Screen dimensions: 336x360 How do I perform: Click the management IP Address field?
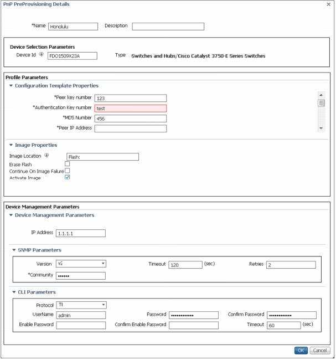(81, 234)
